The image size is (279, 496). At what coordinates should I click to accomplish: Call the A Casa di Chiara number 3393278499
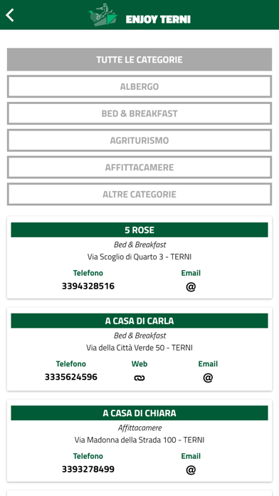point(88,469)
